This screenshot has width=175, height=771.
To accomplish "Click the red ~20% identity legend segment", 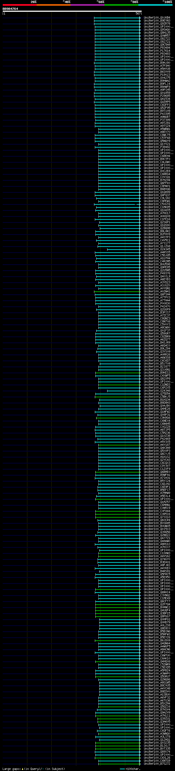I will pos(20,5).
